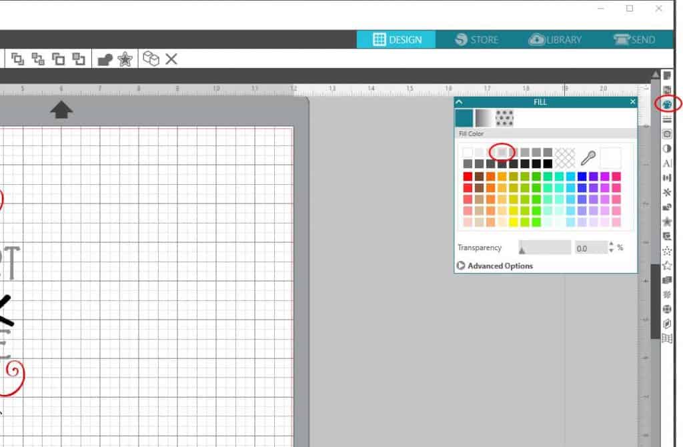This screenshot has height=447, width=683.
Task: Click the scroll-up arrow above the vertical scrollbar
Action: [x=655, y=75]
